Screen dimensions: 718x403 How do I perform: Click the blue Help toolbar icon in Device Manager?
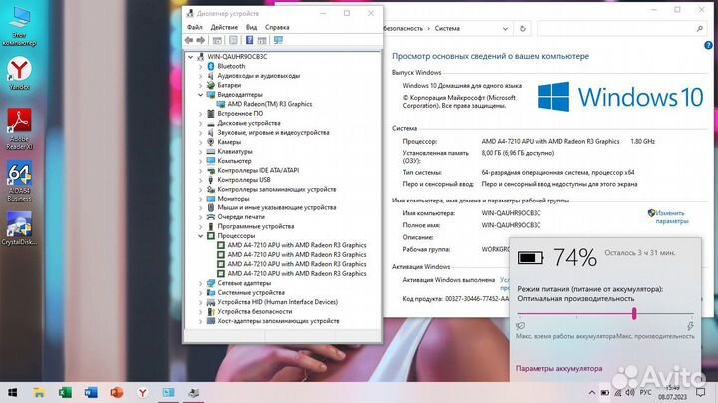tap(249, 40)
